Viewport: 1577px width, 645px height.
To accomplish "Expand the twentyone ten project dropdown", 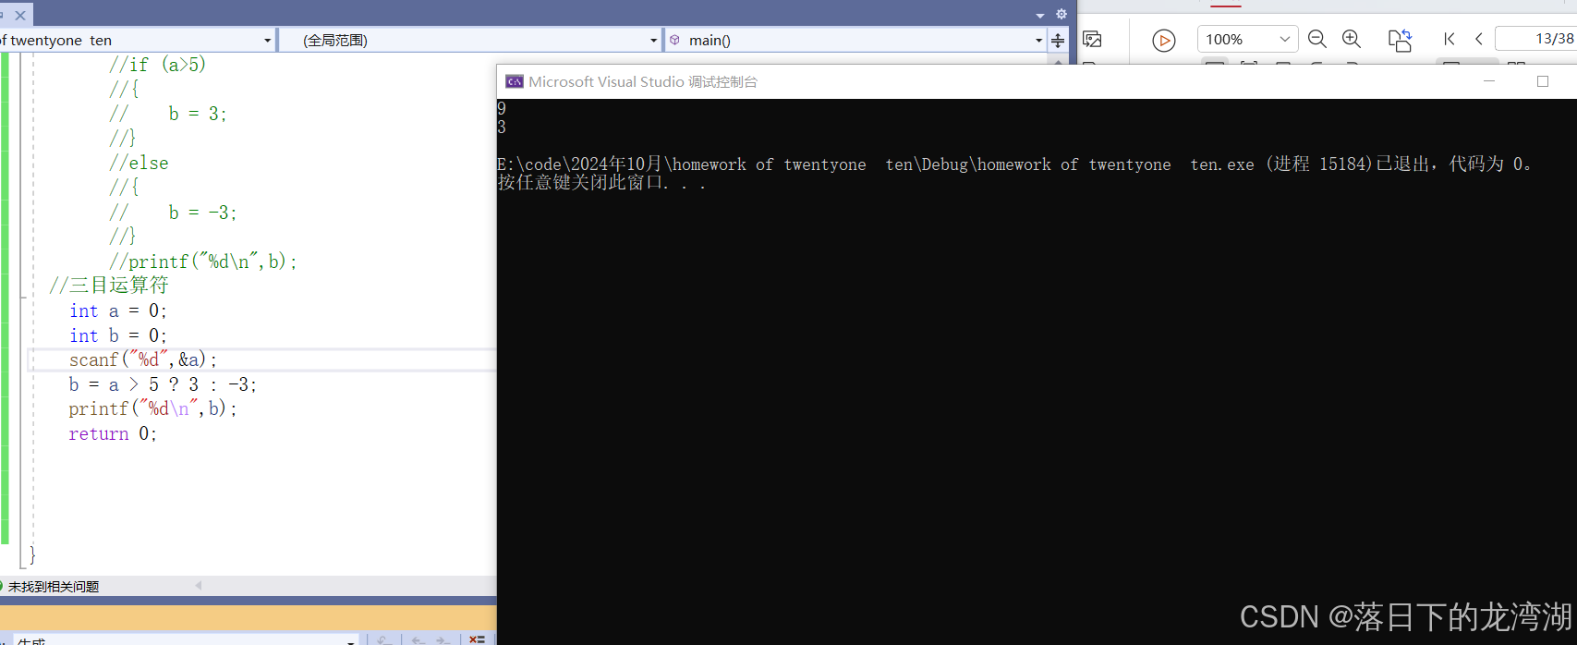I will (268, 40).
